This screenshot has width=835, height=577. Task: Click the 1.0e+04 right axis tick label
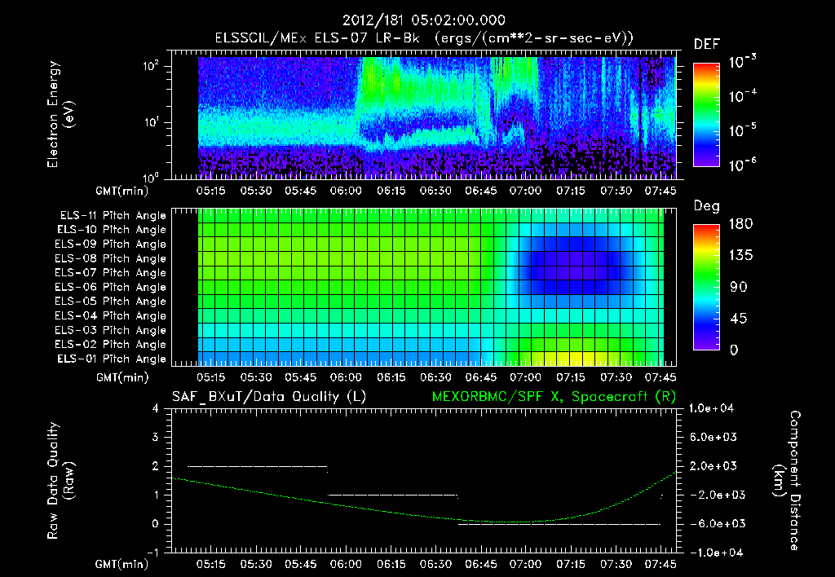click(x=711, y=408)
